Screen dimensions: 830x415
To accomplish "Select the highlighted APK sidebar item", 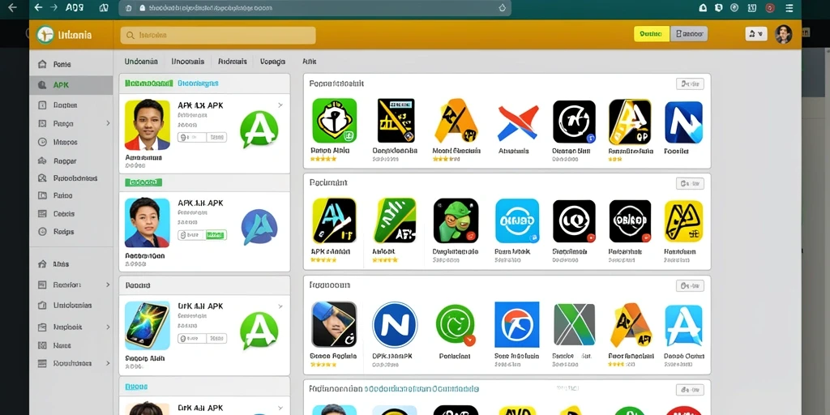I will tap(71, 84).
